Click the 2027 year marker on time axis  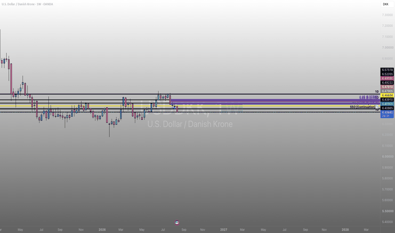(x=223, y=230)
